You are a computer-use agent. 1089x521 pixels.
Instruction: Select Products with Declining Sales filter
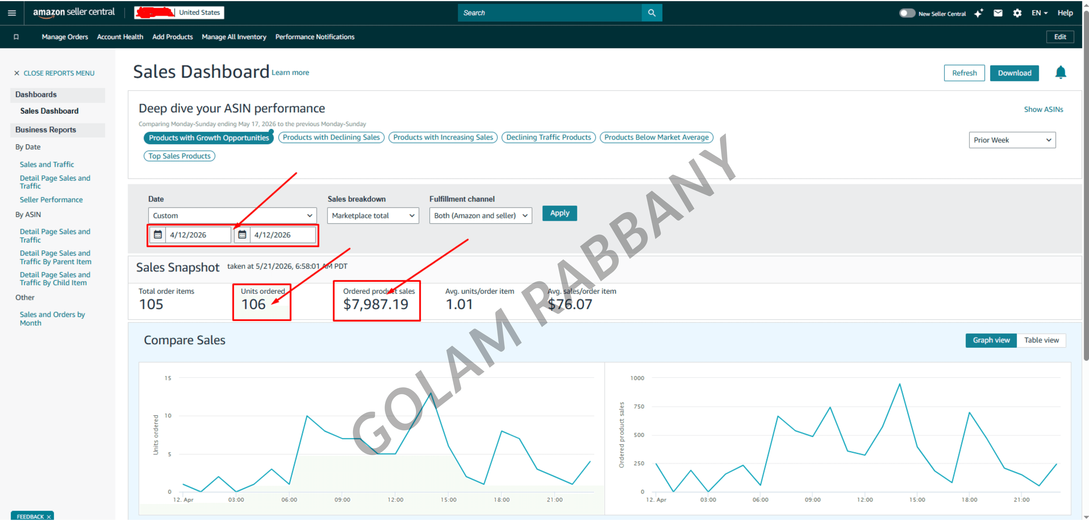coord(331,137)
